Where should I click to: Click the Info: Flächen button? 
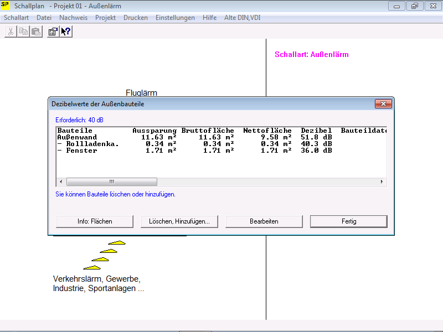pyautogui.click(x=95, y=221)
